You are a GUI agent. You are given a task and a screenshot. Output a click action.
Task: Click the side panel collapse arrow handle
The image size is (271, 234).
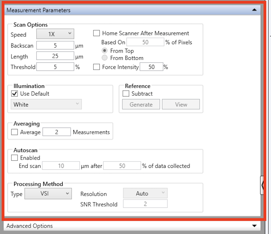tap(262, 185)
